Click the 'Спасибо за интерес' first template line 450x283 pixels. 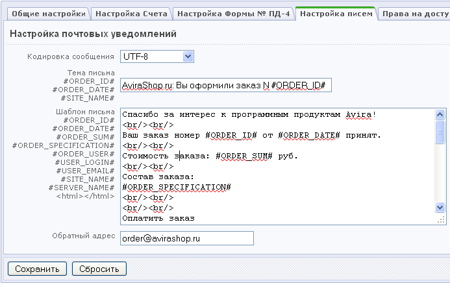pyautogui.click(x=249, y=115)
